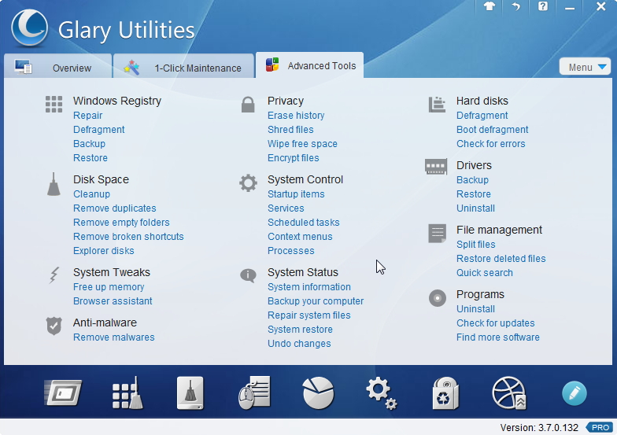This screenshot has height=435, width=617.
Task: Open Services link under System Control
Action: click(x=286, y=208)
